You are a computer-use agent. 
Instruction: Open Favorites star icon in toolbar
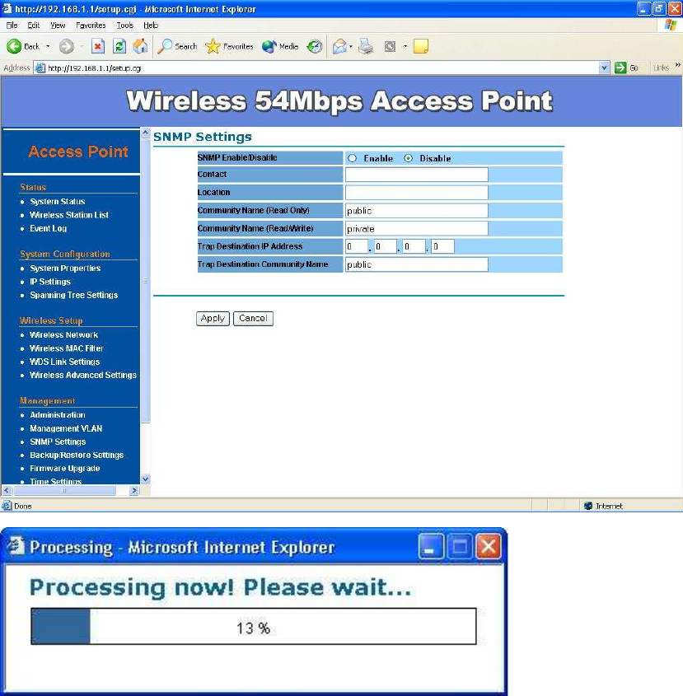pyautogui.click(x=213, y=46)
